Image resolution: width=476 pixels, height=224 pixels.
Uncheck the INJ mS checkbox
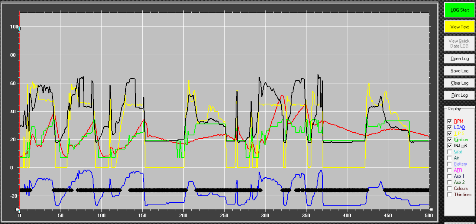[449, 146]
